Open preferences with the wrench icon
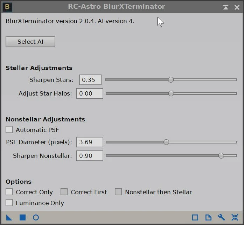This screenshot has width=244, height=225. coord(221,217)
